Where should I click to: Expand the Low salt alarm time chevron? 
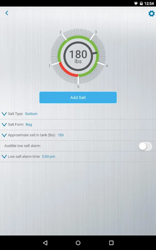point(4,157)
